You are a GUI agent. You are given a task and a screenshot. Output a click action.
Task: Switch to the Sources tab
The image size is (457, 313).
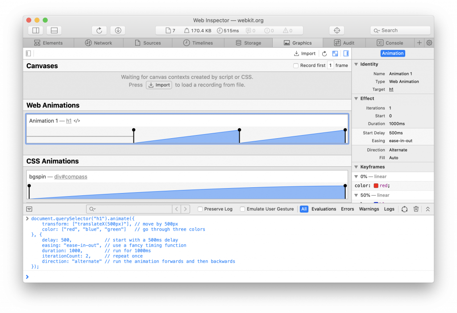tap(148, 43)
